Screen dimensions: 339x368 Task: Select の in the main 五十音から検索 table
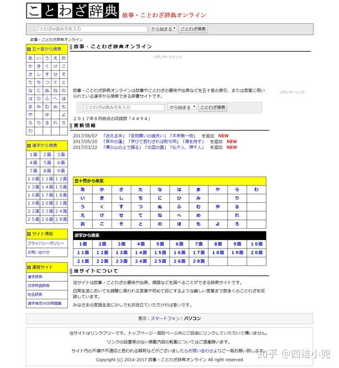pyautogui.click(x=160, y=224)
